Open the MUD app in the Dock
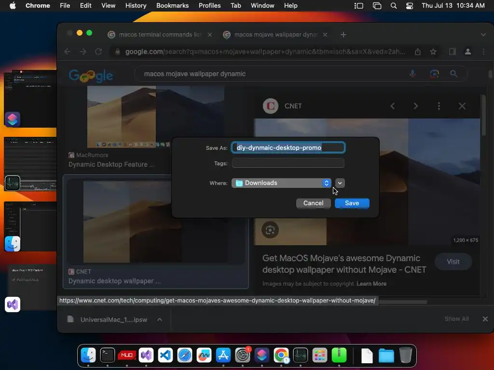The width and height of the screenshot is (494, 370). pos(127,355)
